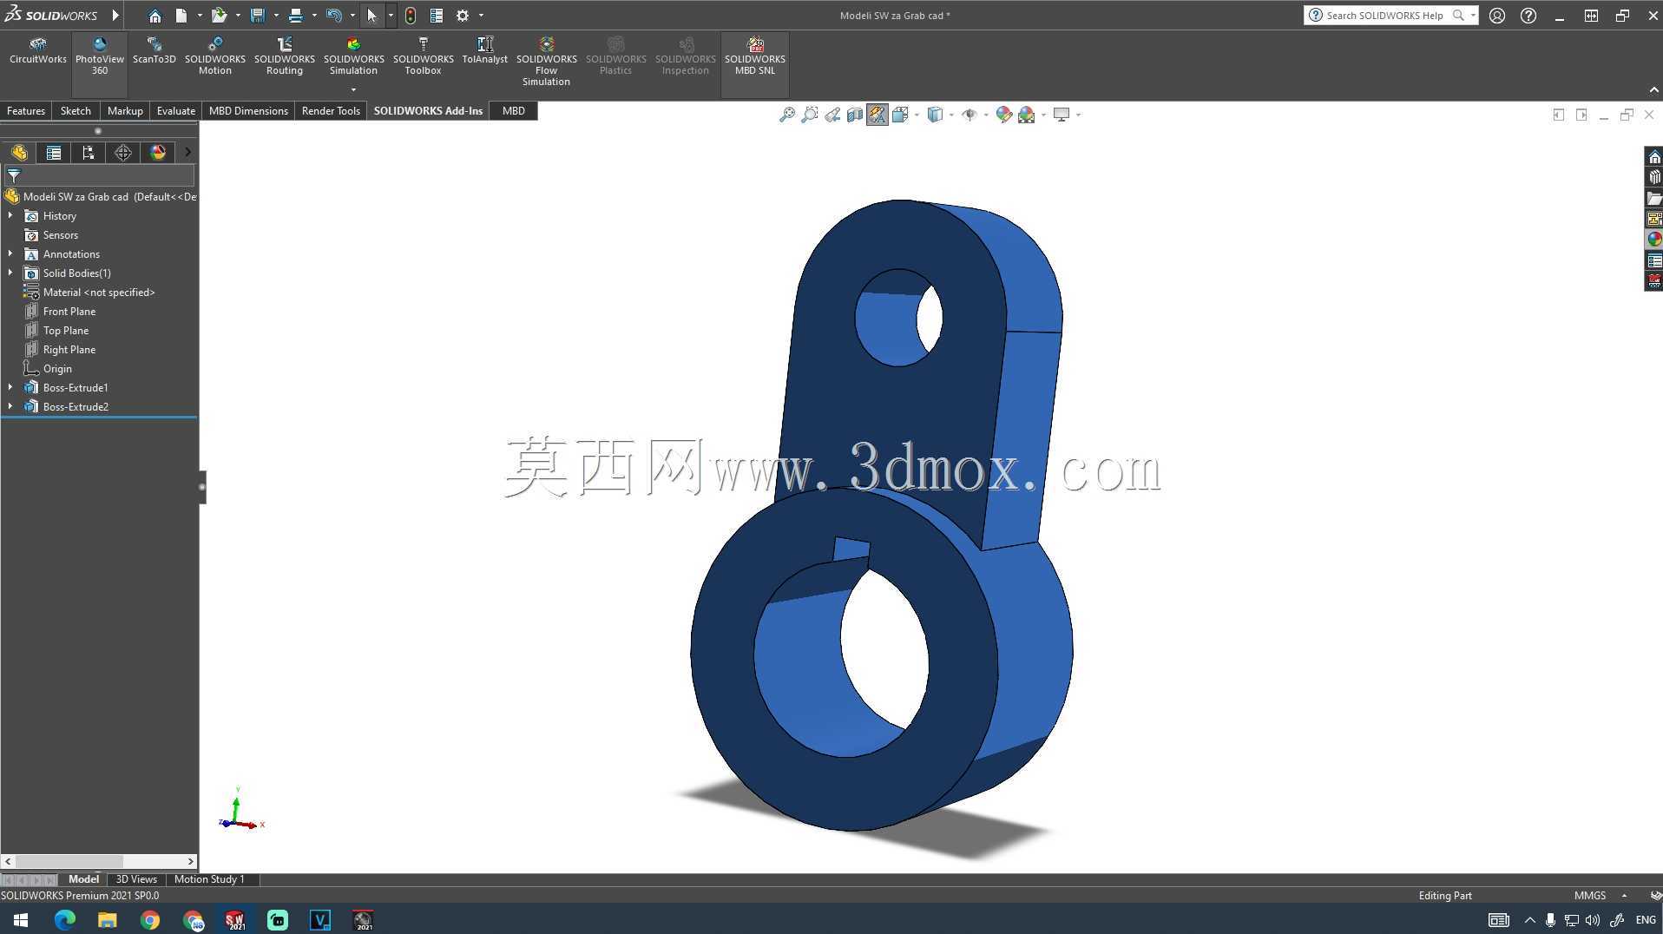Expand the Boss-Extrude2 feature
1663x934 pixels.
(x=10, y=406)
